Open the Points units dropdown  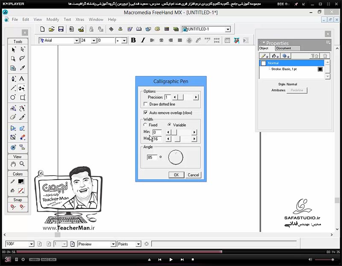coord(138,244)
